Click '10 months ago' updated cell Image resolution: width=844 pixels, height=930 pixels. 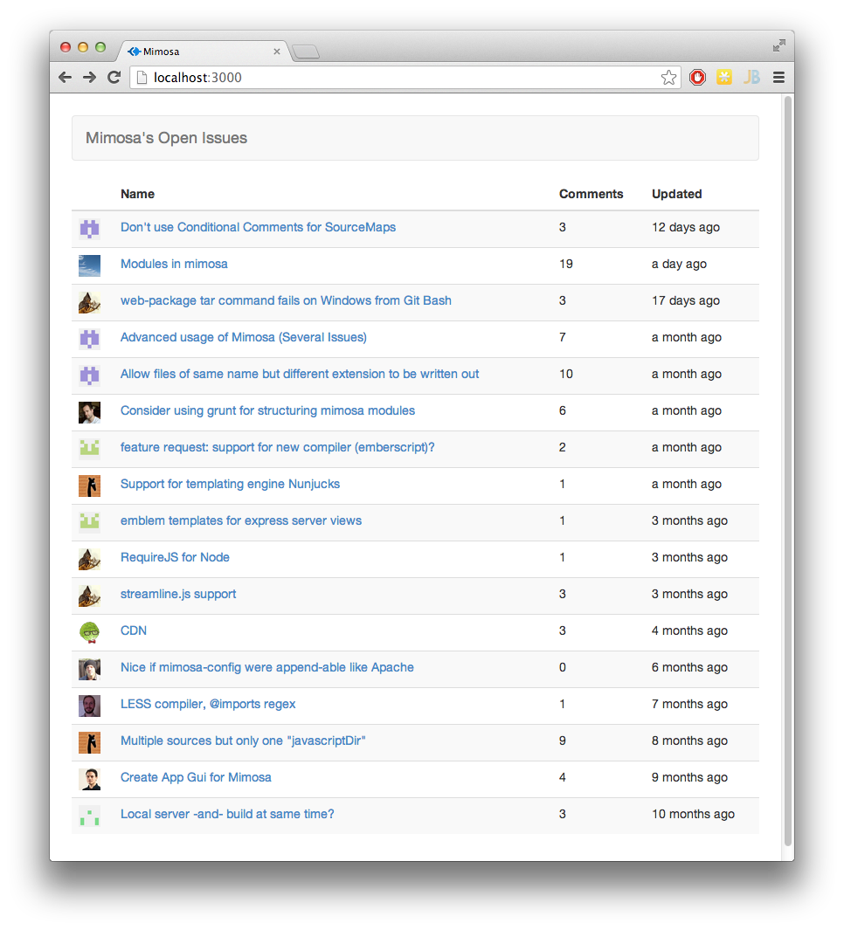coord(693,815)
